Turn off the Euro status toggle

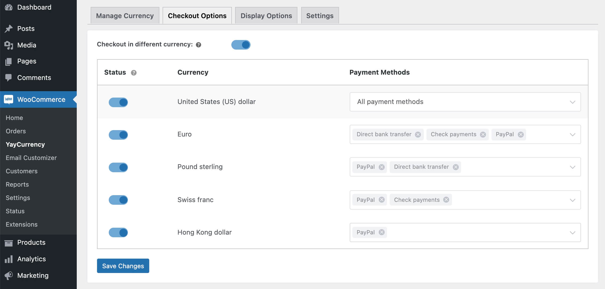(118, 135)
